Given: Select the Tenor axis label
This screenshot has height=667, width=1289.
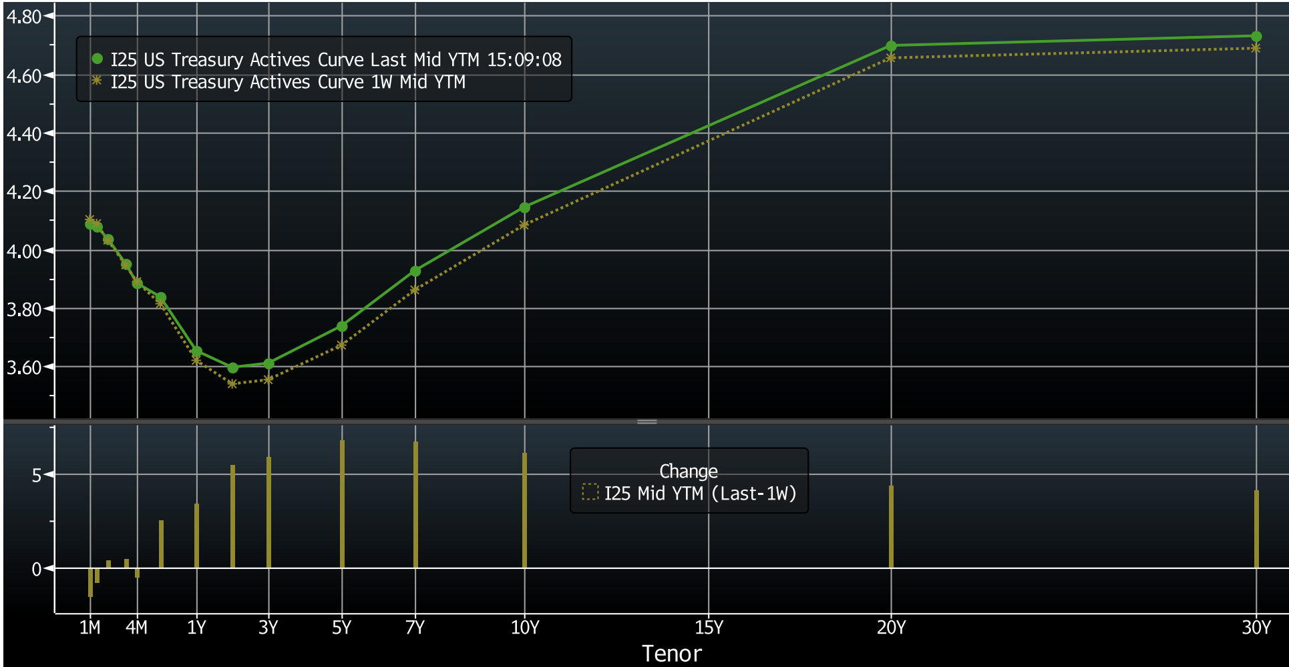Looking at the screenshot, I should (671, 654).
